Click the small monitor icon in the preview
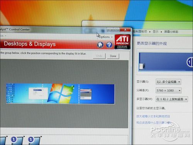193x145 pixels. point(142,66)
